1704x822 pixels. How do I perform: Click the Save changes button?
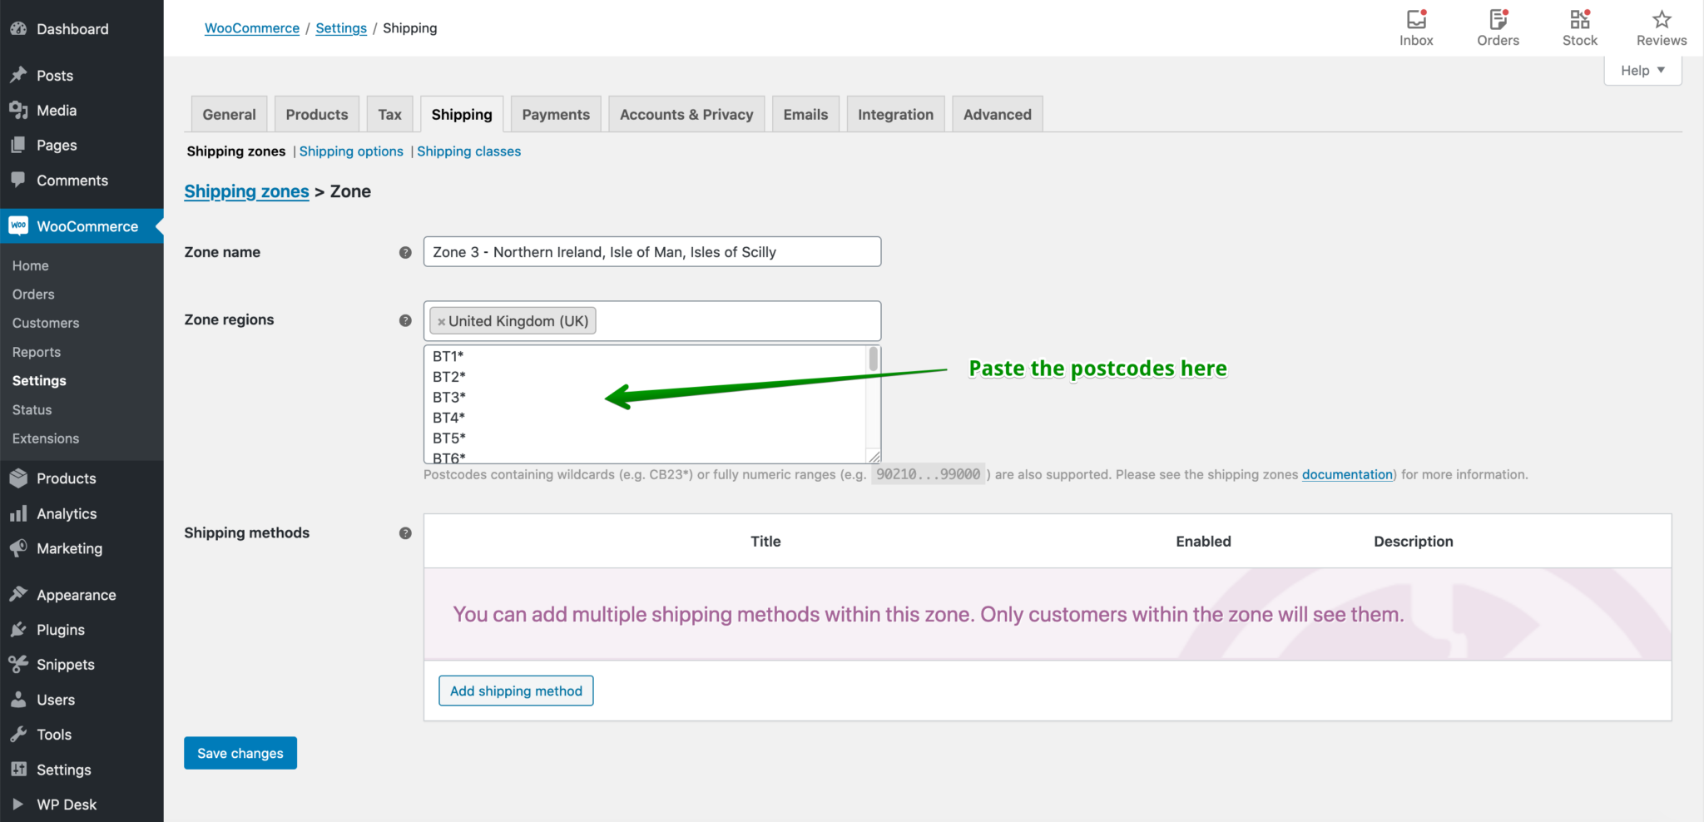coord(240,753)
